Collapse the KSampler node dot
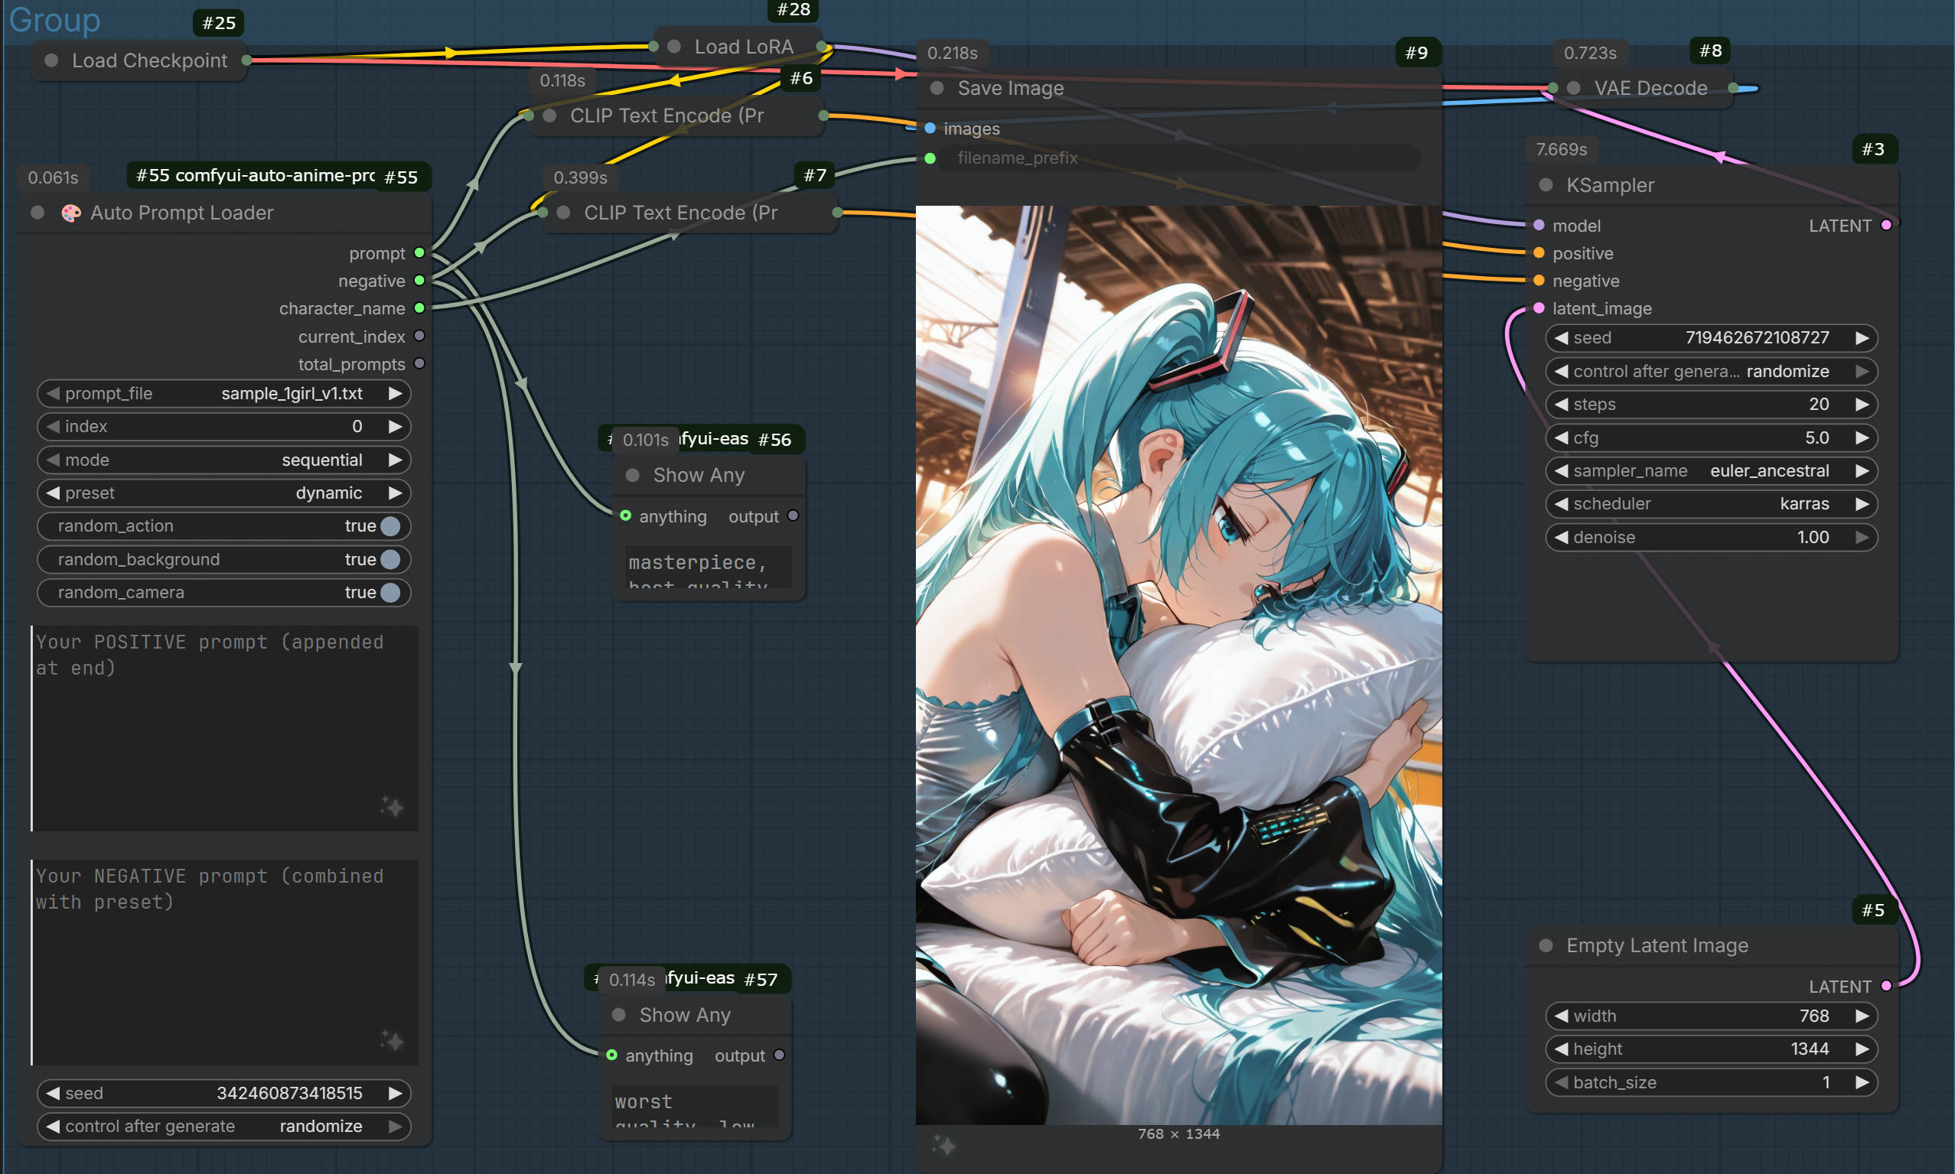The image size is (1955, 1174). (1545, 185)
